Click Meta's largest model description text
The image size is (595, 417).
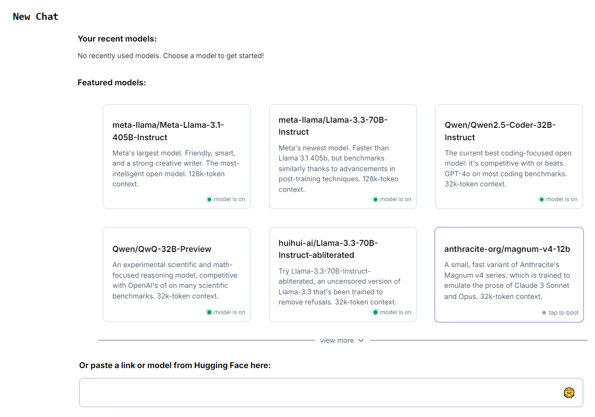coord(177,168)
